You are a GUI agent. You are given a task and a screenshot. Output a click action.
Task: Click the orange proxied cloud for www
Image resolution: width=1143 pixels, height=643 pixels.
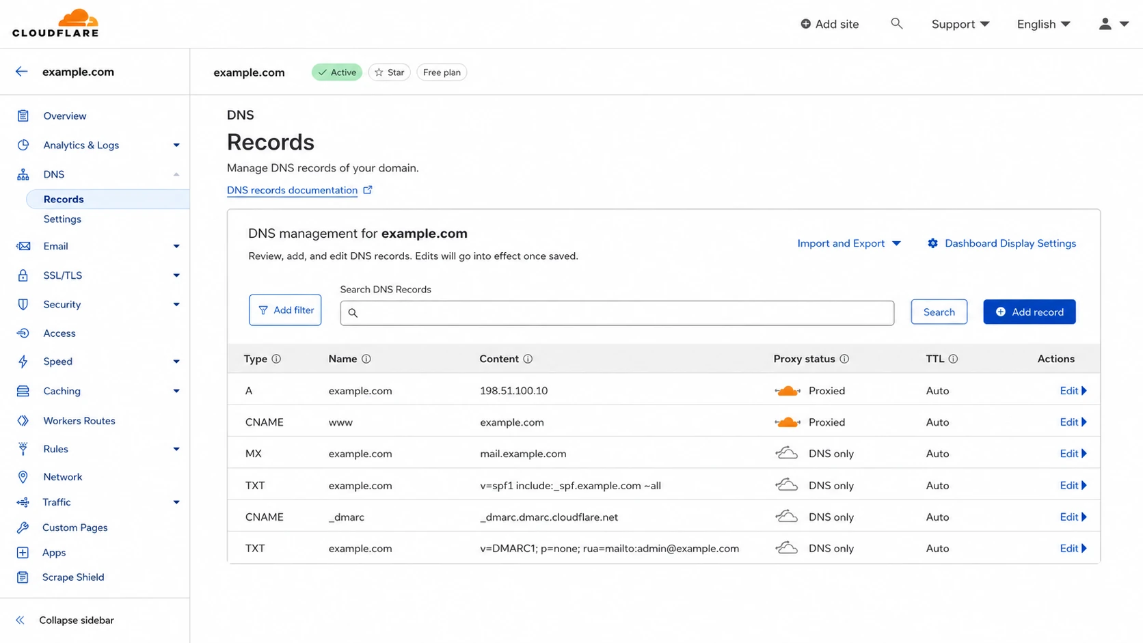pyautogui.click(x=788, y=422)
